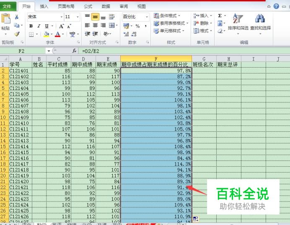Apply the red font color

coord(58,34)
